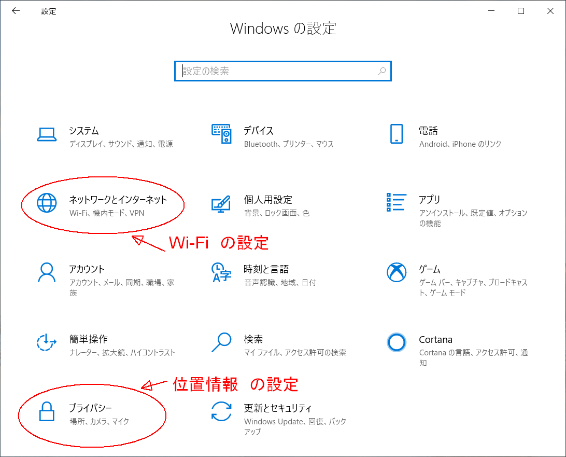Click the プライバシー padlock icon
Screen dimensions: 566x457
coord(47,411)
